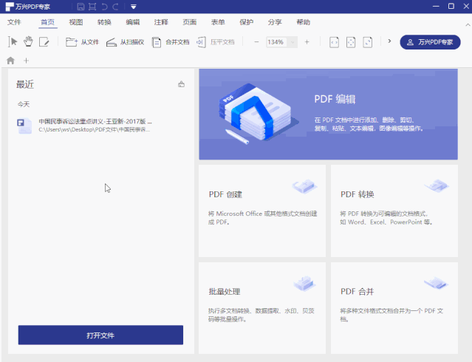Open the 批量处理 card

[x=262, y=308]
